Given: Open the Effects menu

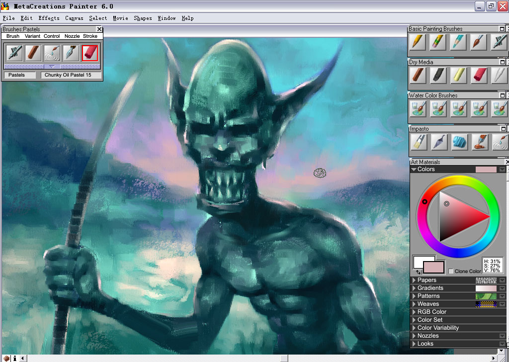Looking at the screenshot, I should (49, 18).
